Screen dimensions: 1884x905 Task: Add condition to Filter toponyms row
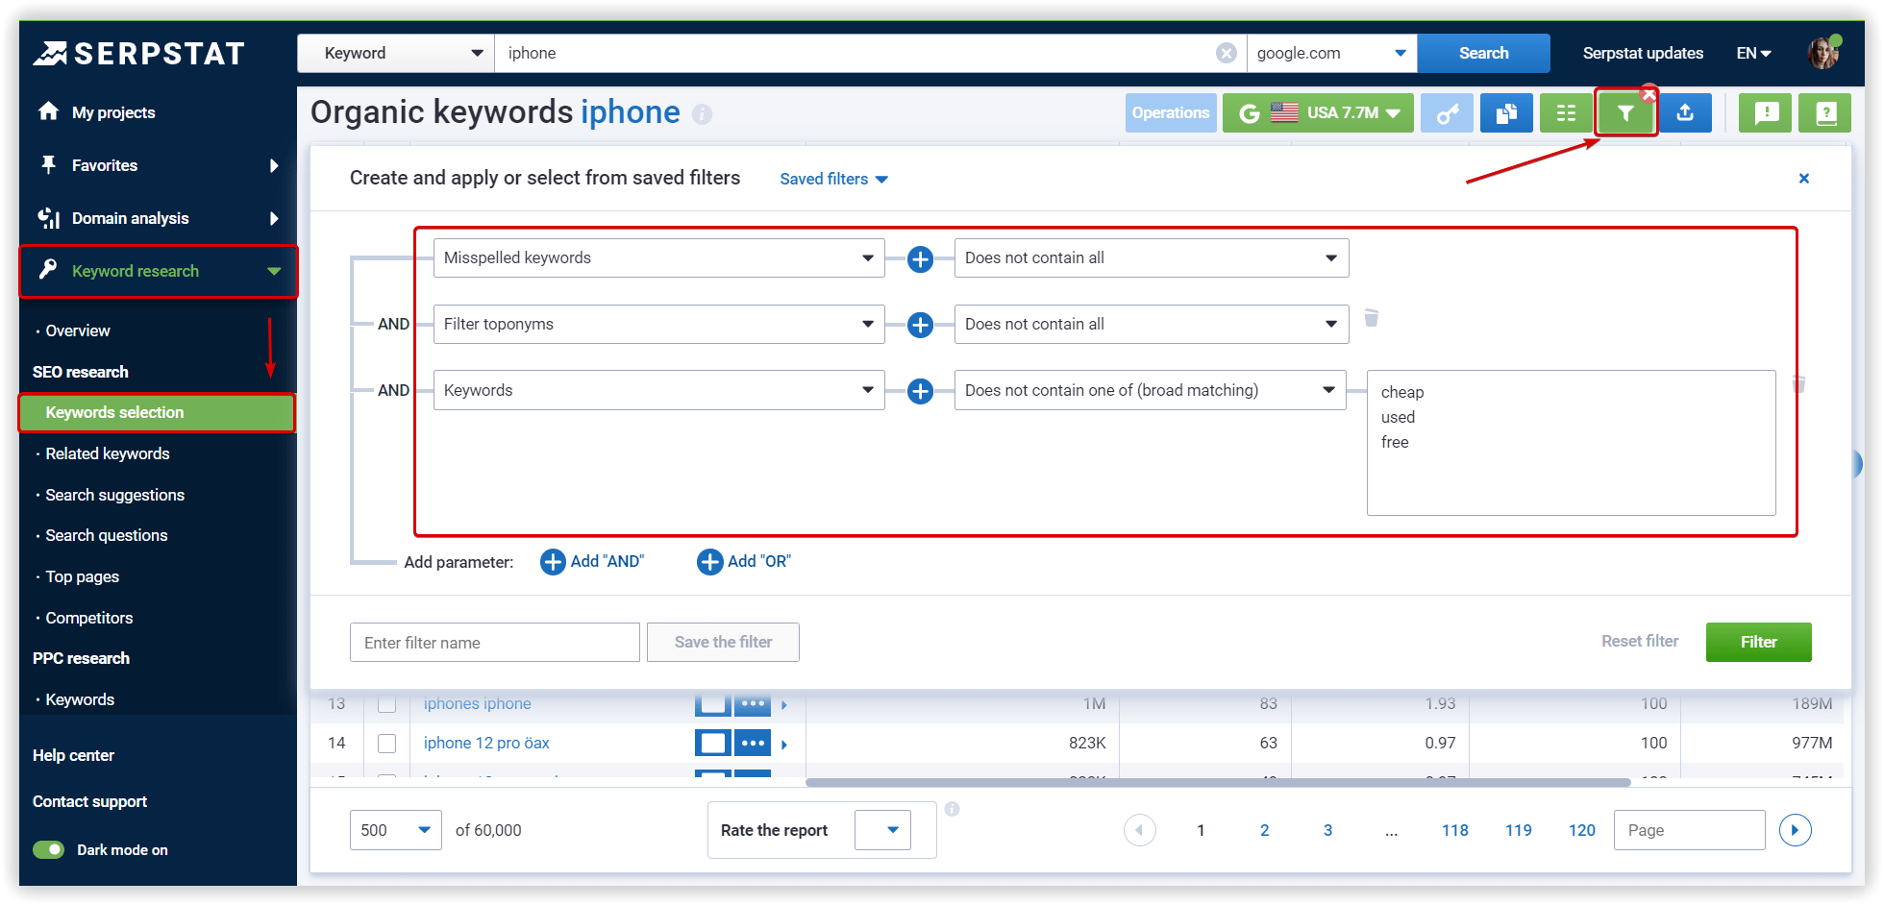[920, 325]
